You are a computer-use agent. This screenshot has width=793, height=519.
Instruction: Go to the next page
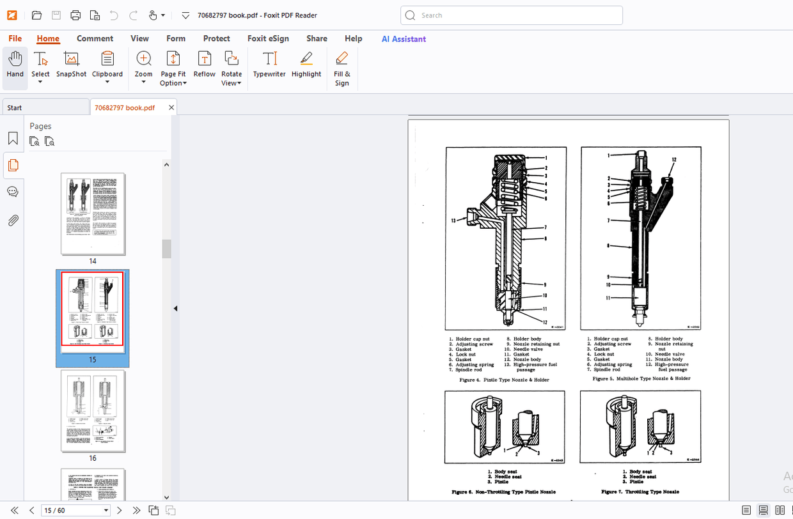point(119,510)
